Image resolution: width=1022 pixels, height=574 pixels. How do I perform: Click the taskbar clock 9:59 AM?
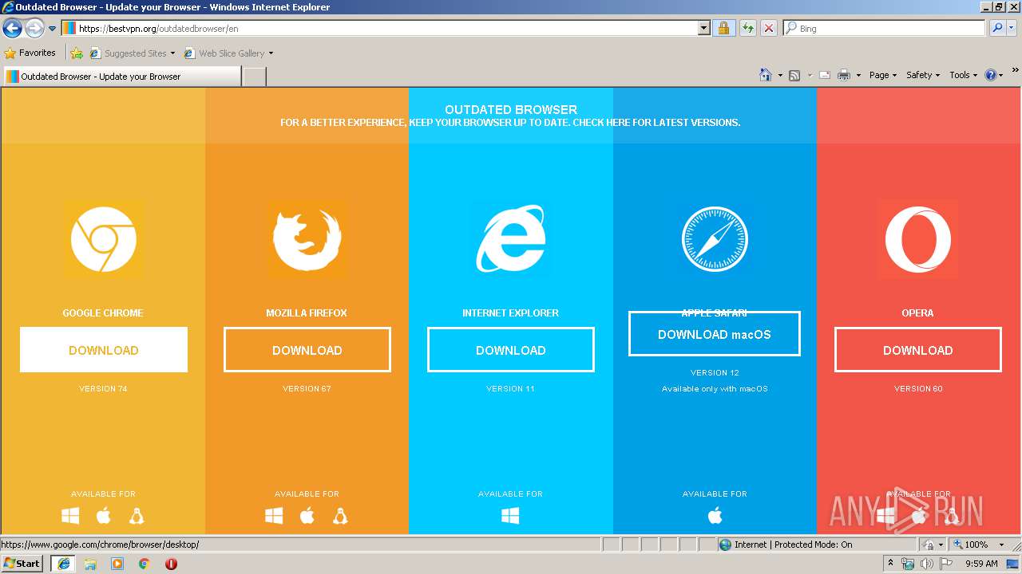point(981,564)
